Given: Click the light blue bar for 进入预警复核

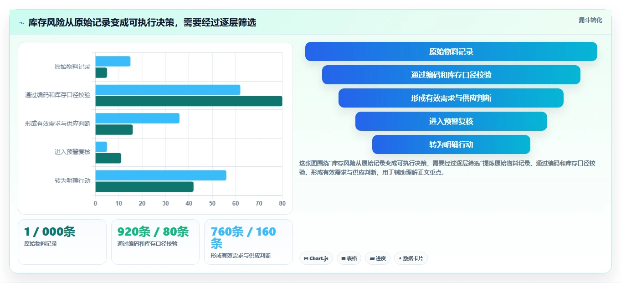Looking at the screenshot, I should point(101,147).
